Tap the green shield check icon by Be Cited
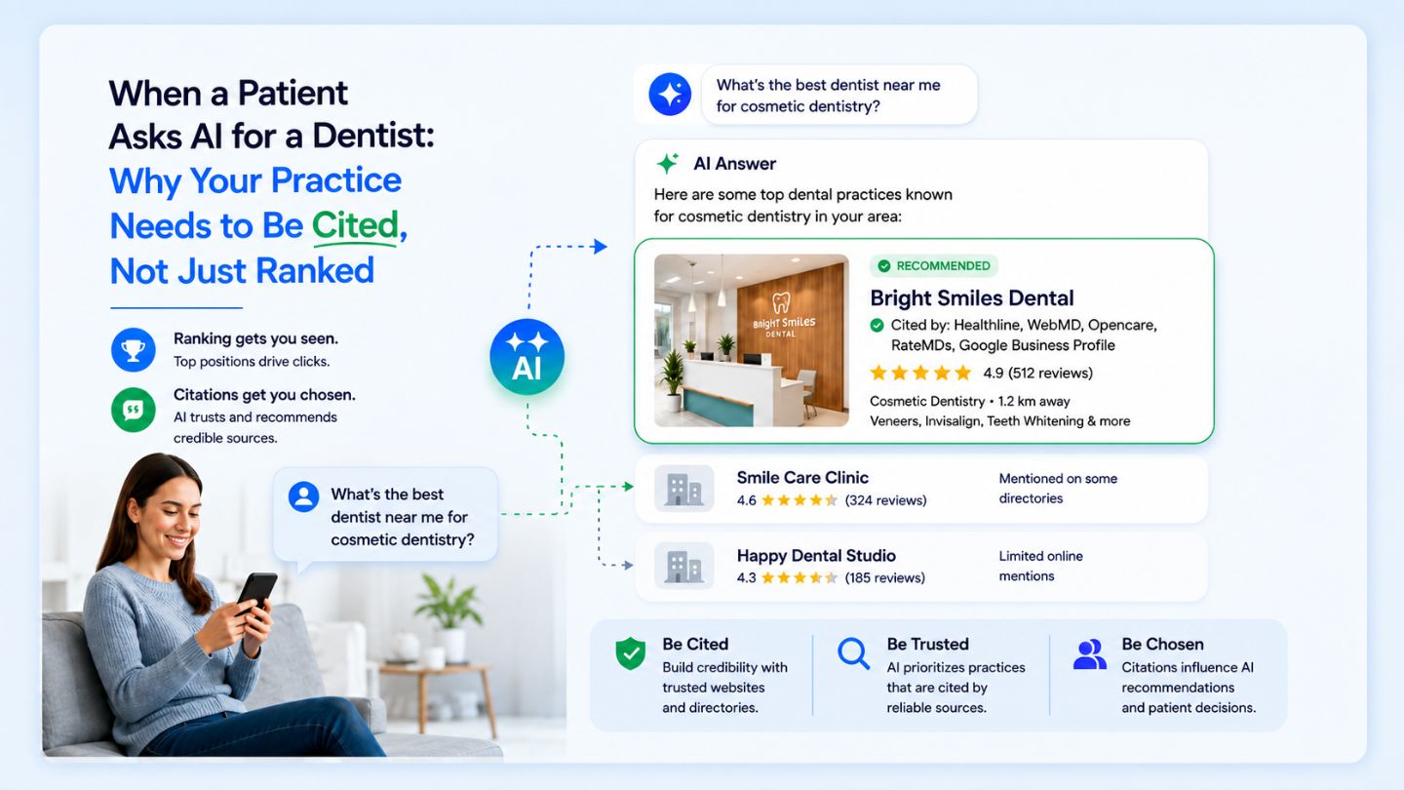This screenshot has height=790, width=1404. (x=631, y=653)
